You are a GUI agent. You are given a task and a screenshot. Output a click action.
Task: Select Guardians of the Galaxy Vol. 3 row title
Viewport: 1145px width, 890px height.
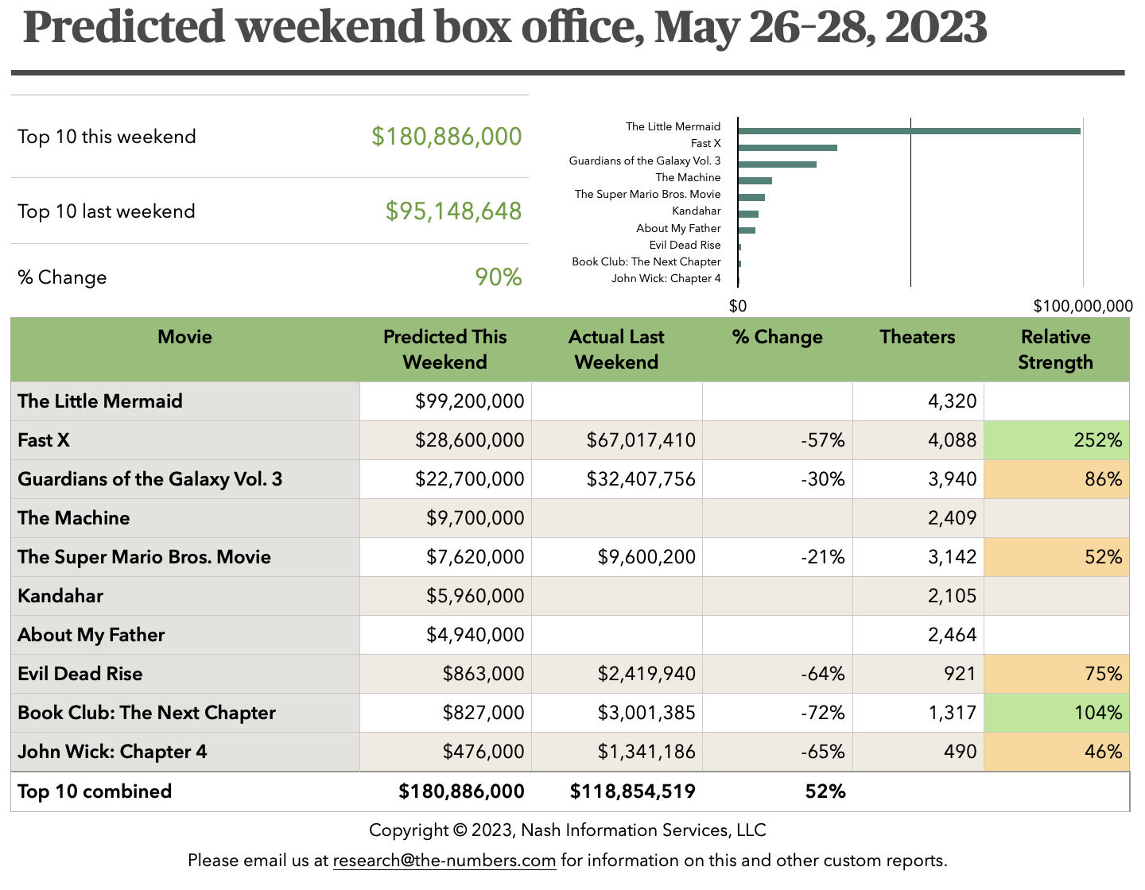coord(149,479)
